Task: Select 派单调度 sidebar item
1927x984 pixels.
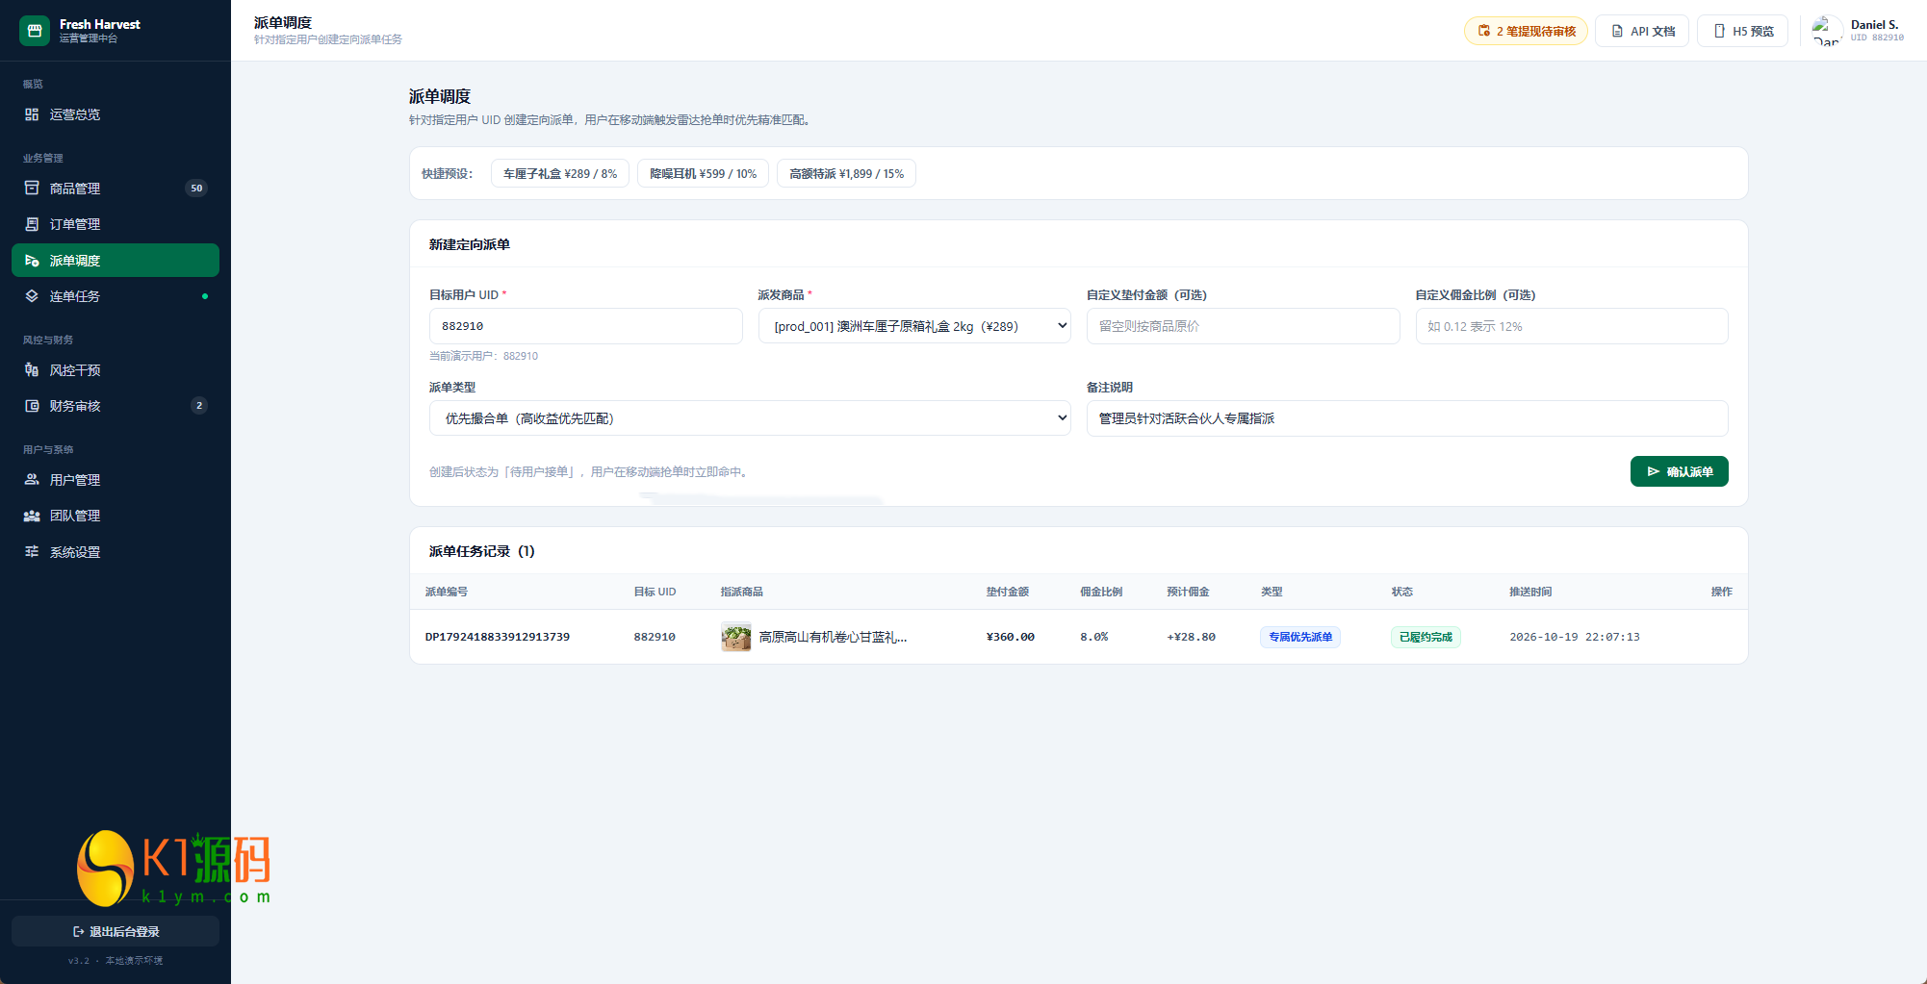Action: pyautogui.click(x=116, y=261)
